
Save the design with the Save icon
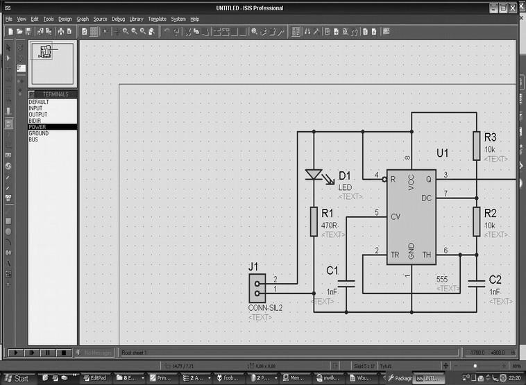click(x=28, y=32)
